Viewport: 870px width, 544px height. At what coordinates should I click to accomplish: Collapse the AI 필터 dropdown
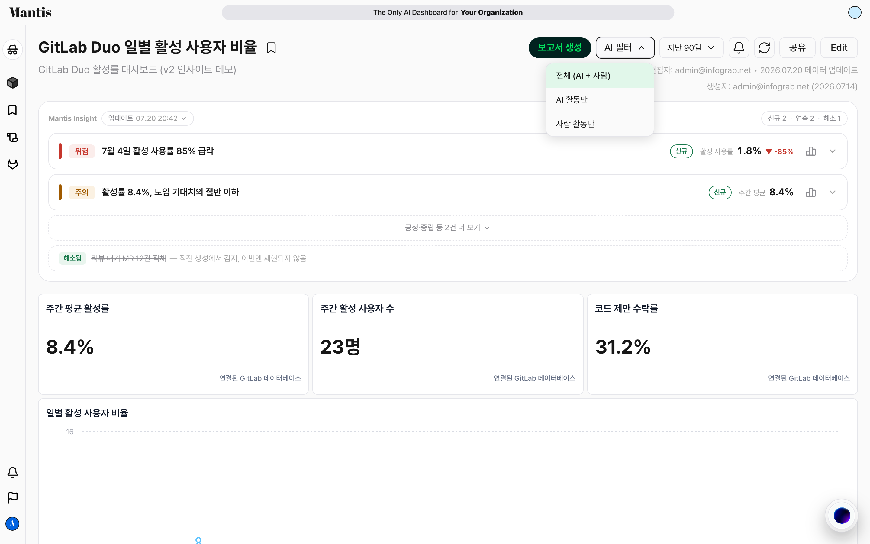[x=625, y=48]
